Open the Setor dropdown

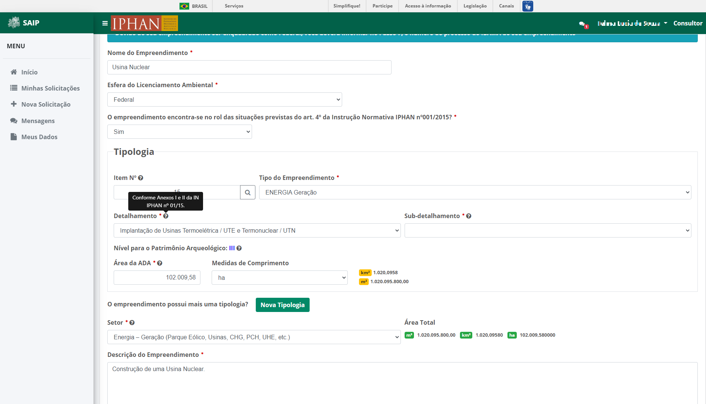(x=254, y=337)
